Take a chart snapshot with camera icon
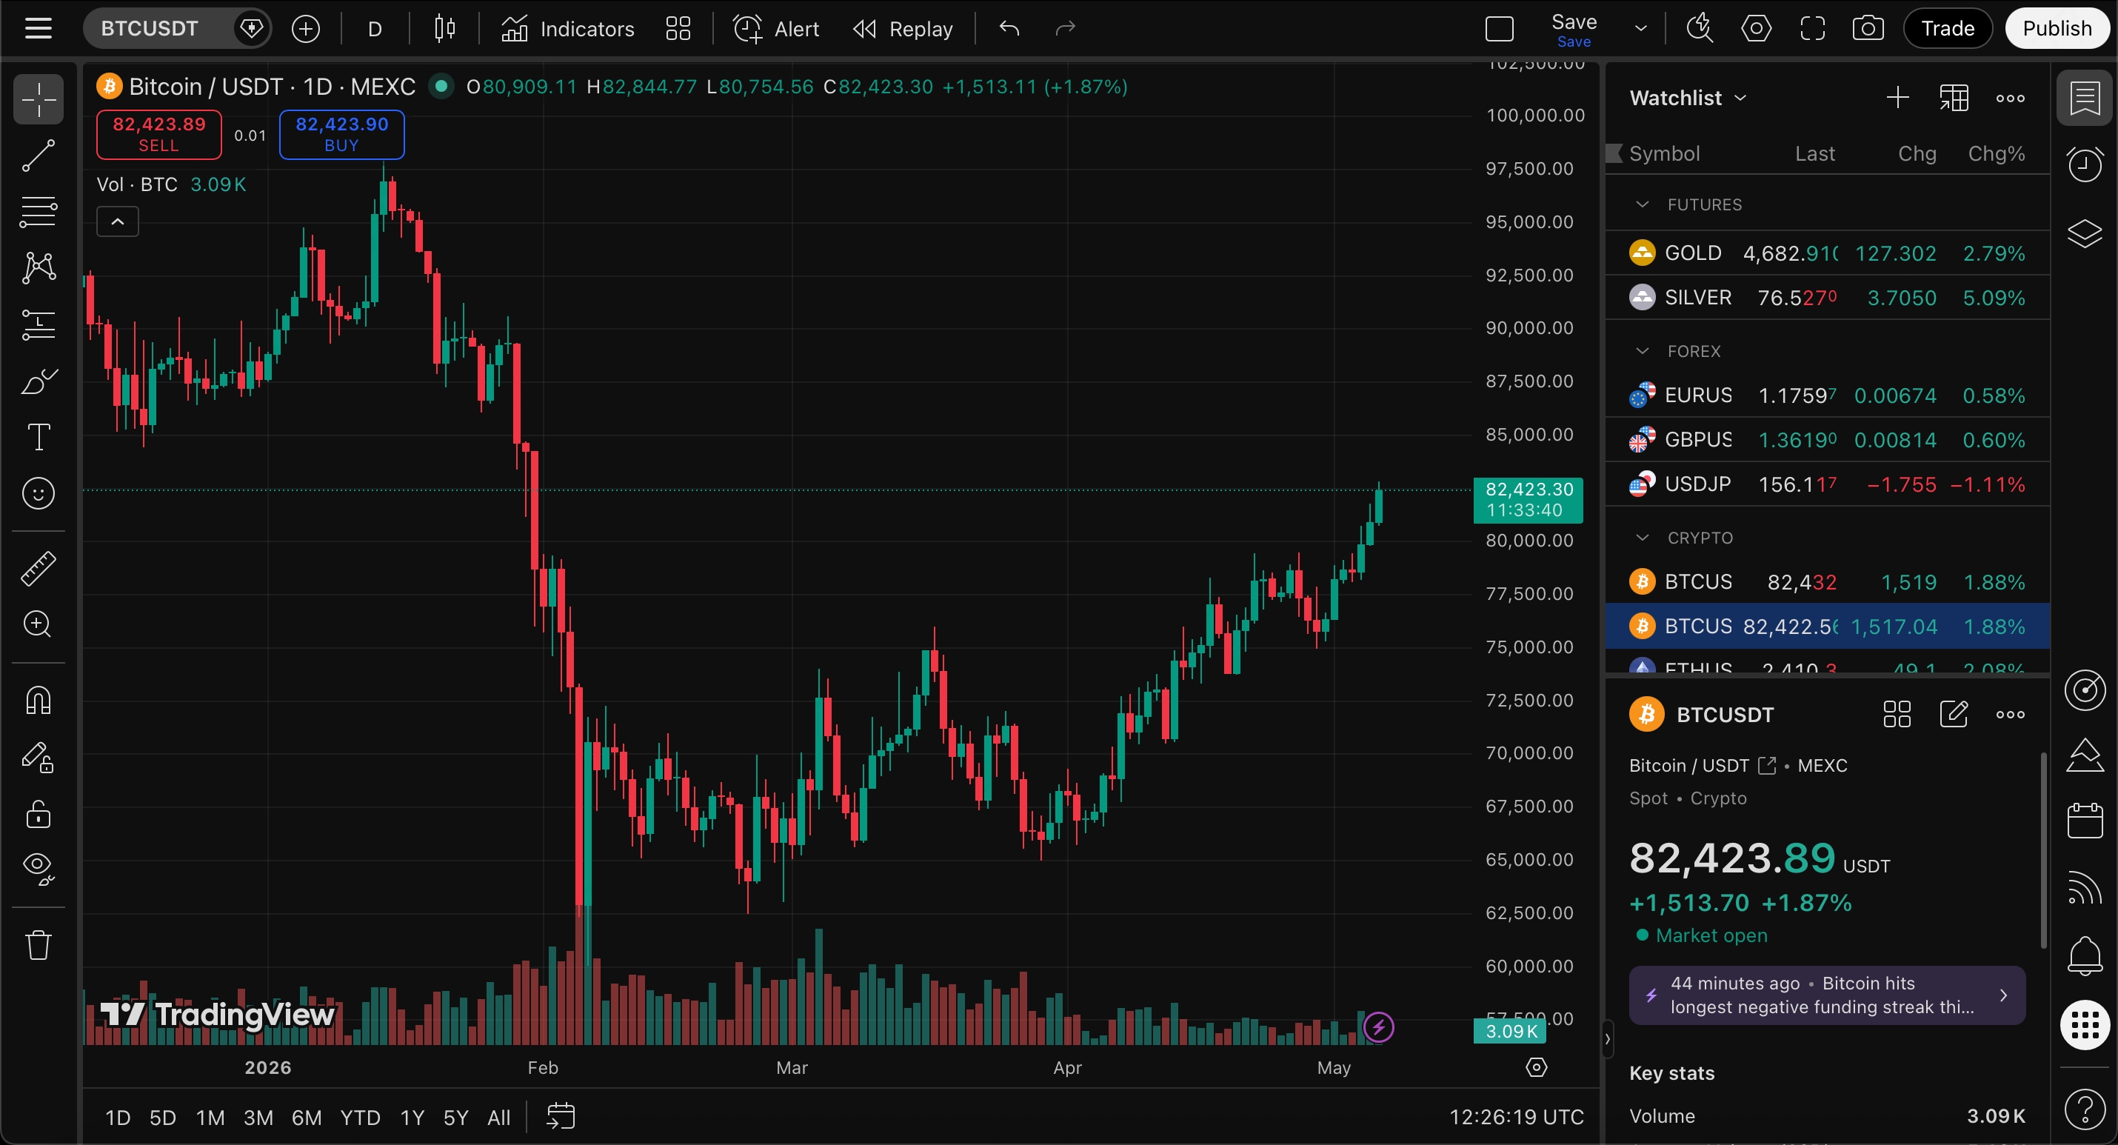 tap(1868, 29)
